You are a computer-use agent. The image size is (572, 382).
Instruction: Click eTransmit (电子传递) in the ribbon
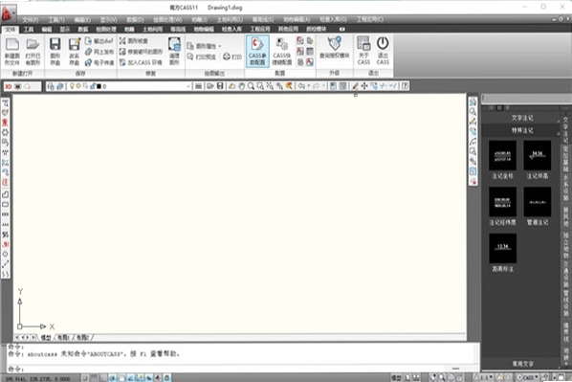(99, 63)
